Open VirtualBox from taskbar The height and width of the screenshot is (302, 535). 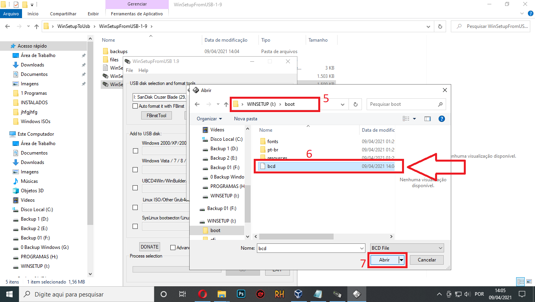299,294
